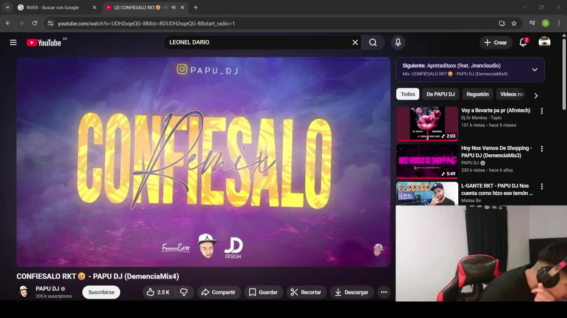Install app icon in address bar
The image size is (567, 318).
point(502,23)
